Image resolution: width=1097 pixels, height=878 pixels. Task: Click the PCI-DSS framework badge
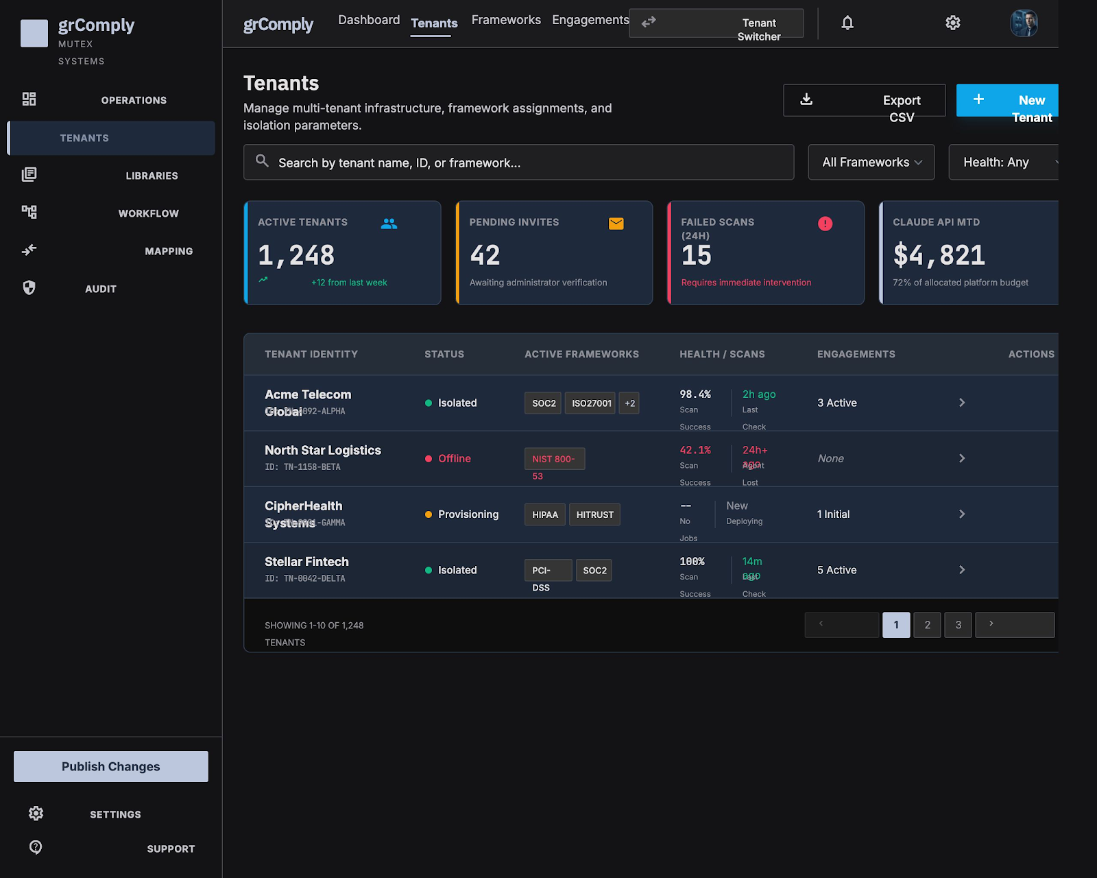tap(548, 571)
